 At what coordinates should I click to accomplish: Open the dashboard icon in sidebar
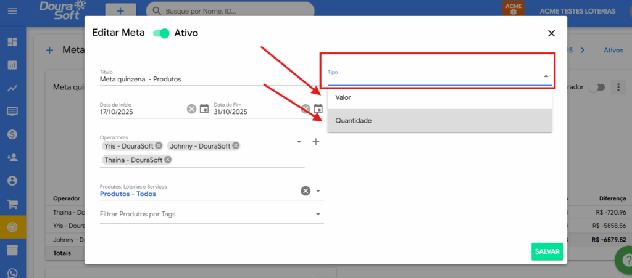[12, 42]
